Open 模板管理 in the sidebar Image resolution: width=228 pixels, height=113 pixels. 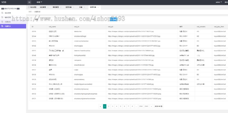pos(13,17)
